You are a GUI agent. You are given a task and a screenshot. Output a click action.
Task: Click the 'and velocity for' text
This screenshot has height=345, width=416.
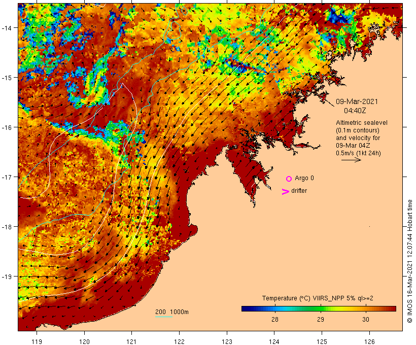tap(358, 137)
